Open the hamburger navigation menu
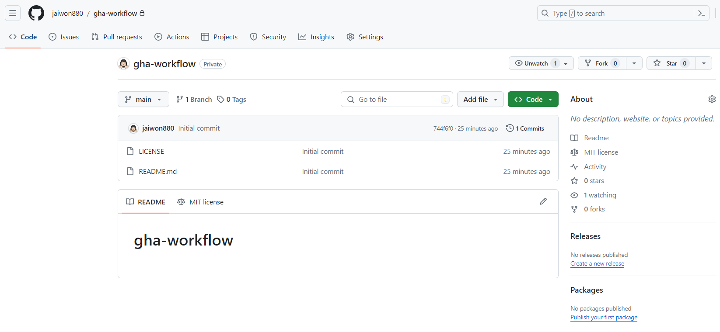Image resolution: width=720 pixels, height=332 pixels. [x=13, y=13]
